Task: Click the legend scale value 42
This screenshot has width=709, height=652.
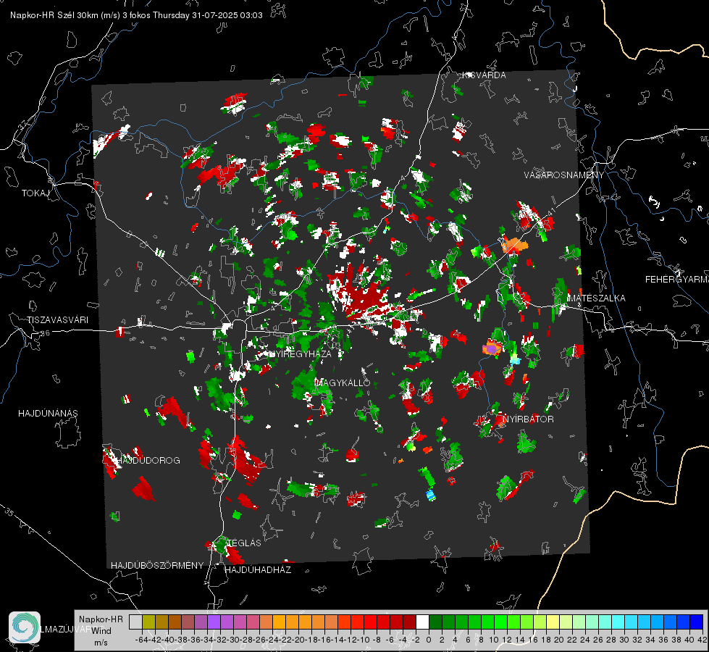Action: (x=702, y=640)
